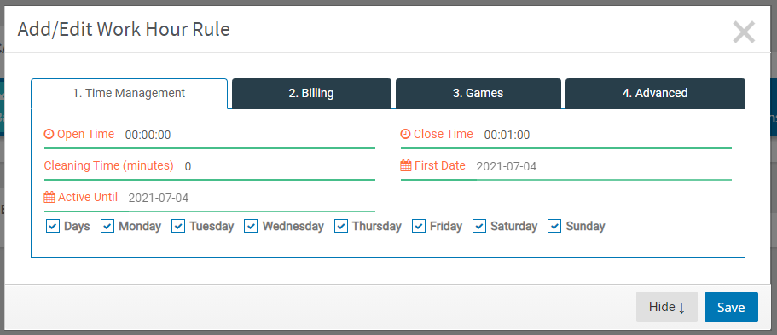Click the clock icon beside Open Time
777x335 pixels.
coord(49,135)
